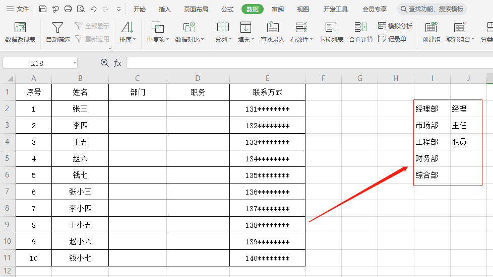This screenshot has width=493, height=277.
Task: Select the cell containing 工程部
Action: coord(433,142)
